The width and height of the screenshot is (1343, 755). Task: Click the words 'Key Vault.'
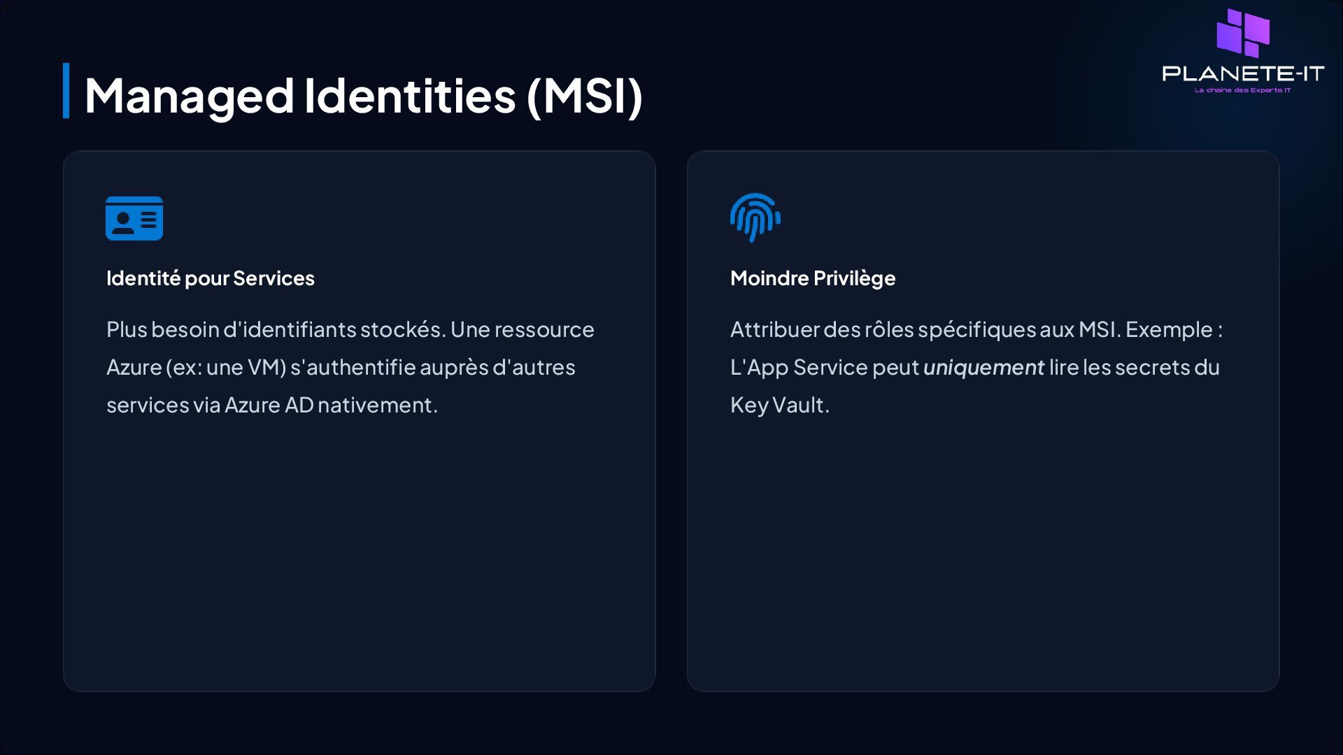point(779,405)
